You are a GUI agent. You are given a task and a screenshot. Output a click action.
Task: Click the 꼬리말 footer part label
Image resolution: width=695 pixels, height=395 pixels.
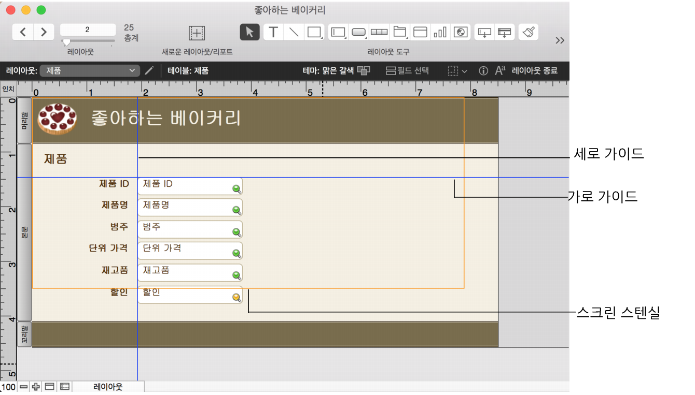24,334
